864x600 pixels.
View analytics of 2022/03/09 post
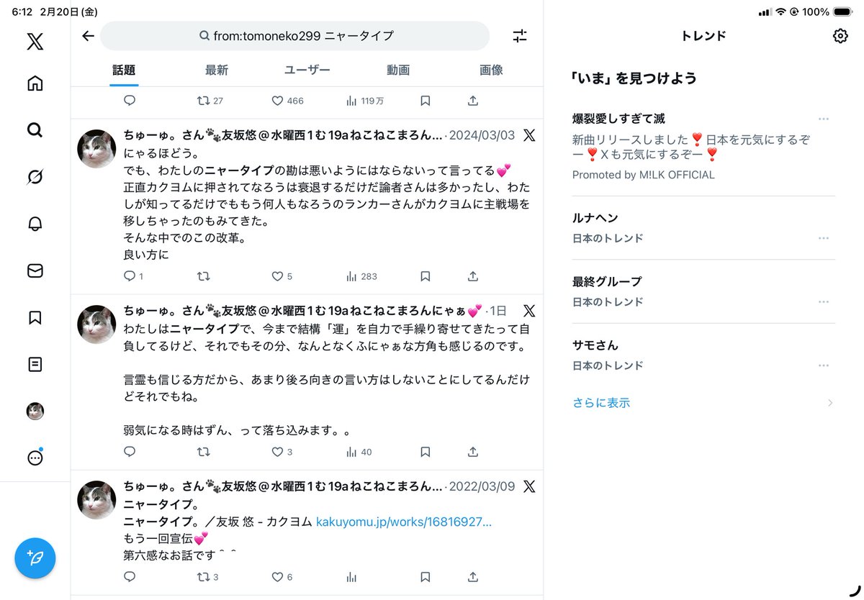tap(351, 577)
